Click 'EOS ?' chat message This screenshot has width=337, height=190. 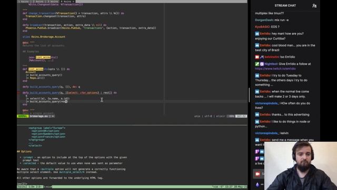(275, 27)
